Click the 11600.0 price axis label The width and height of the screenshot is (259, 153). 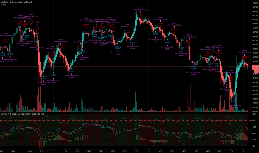point(256,36)
